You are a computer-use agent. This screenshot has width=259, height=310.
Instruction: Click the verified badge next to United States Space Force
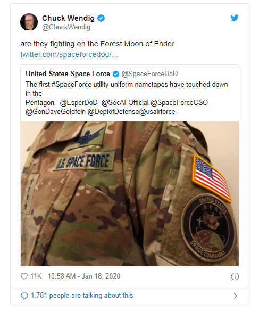point(116,74)
